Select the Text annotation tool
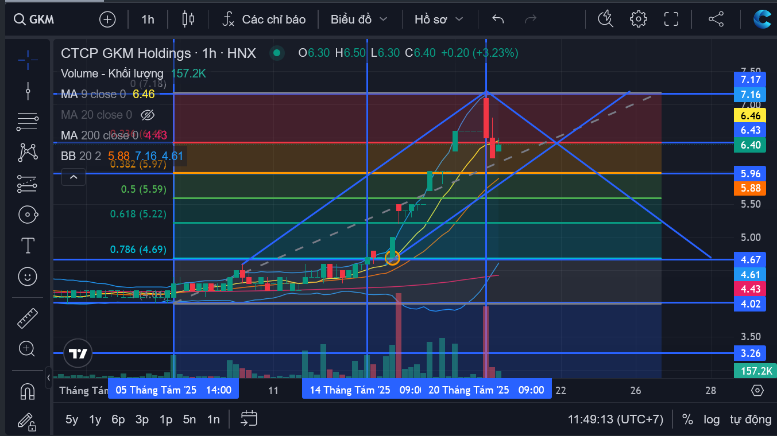The image size is (777, 436). tap(28, 246)
